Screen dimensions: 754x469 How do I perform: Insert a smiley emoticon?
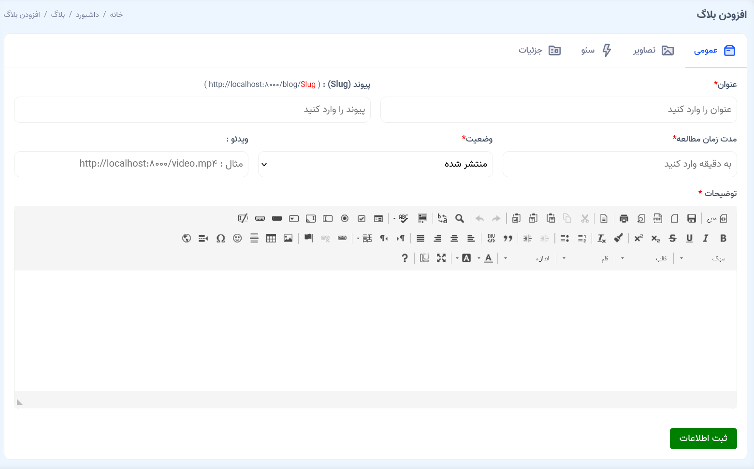coord(237,238)
